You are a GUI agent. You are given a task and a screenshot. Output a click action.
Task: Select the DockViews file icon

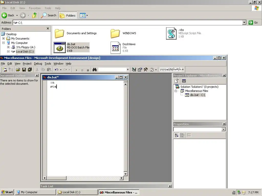tap(115, 48)
